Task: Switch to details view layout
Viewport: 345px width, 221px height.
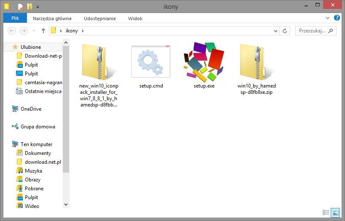Action: pos(326,213)
